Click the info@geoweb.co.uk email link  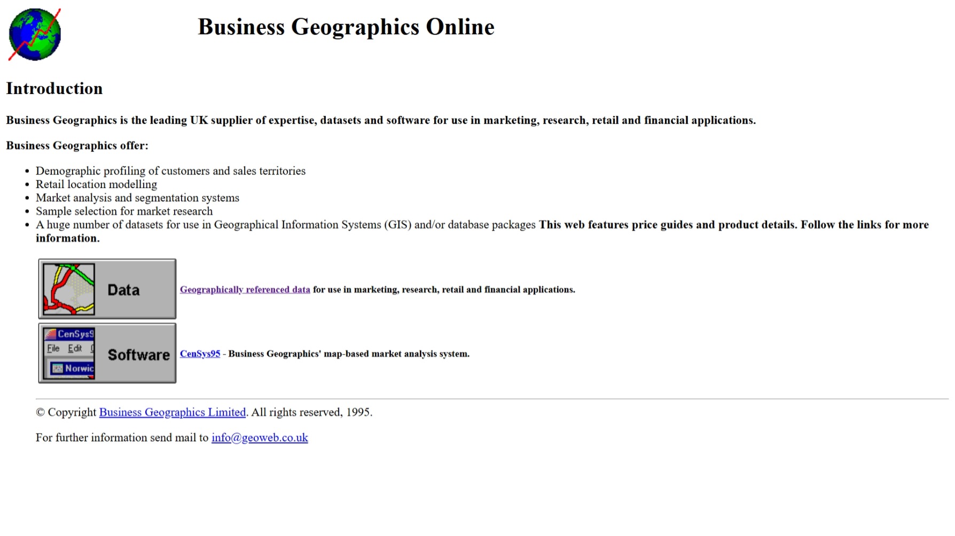tap(260, 438)
